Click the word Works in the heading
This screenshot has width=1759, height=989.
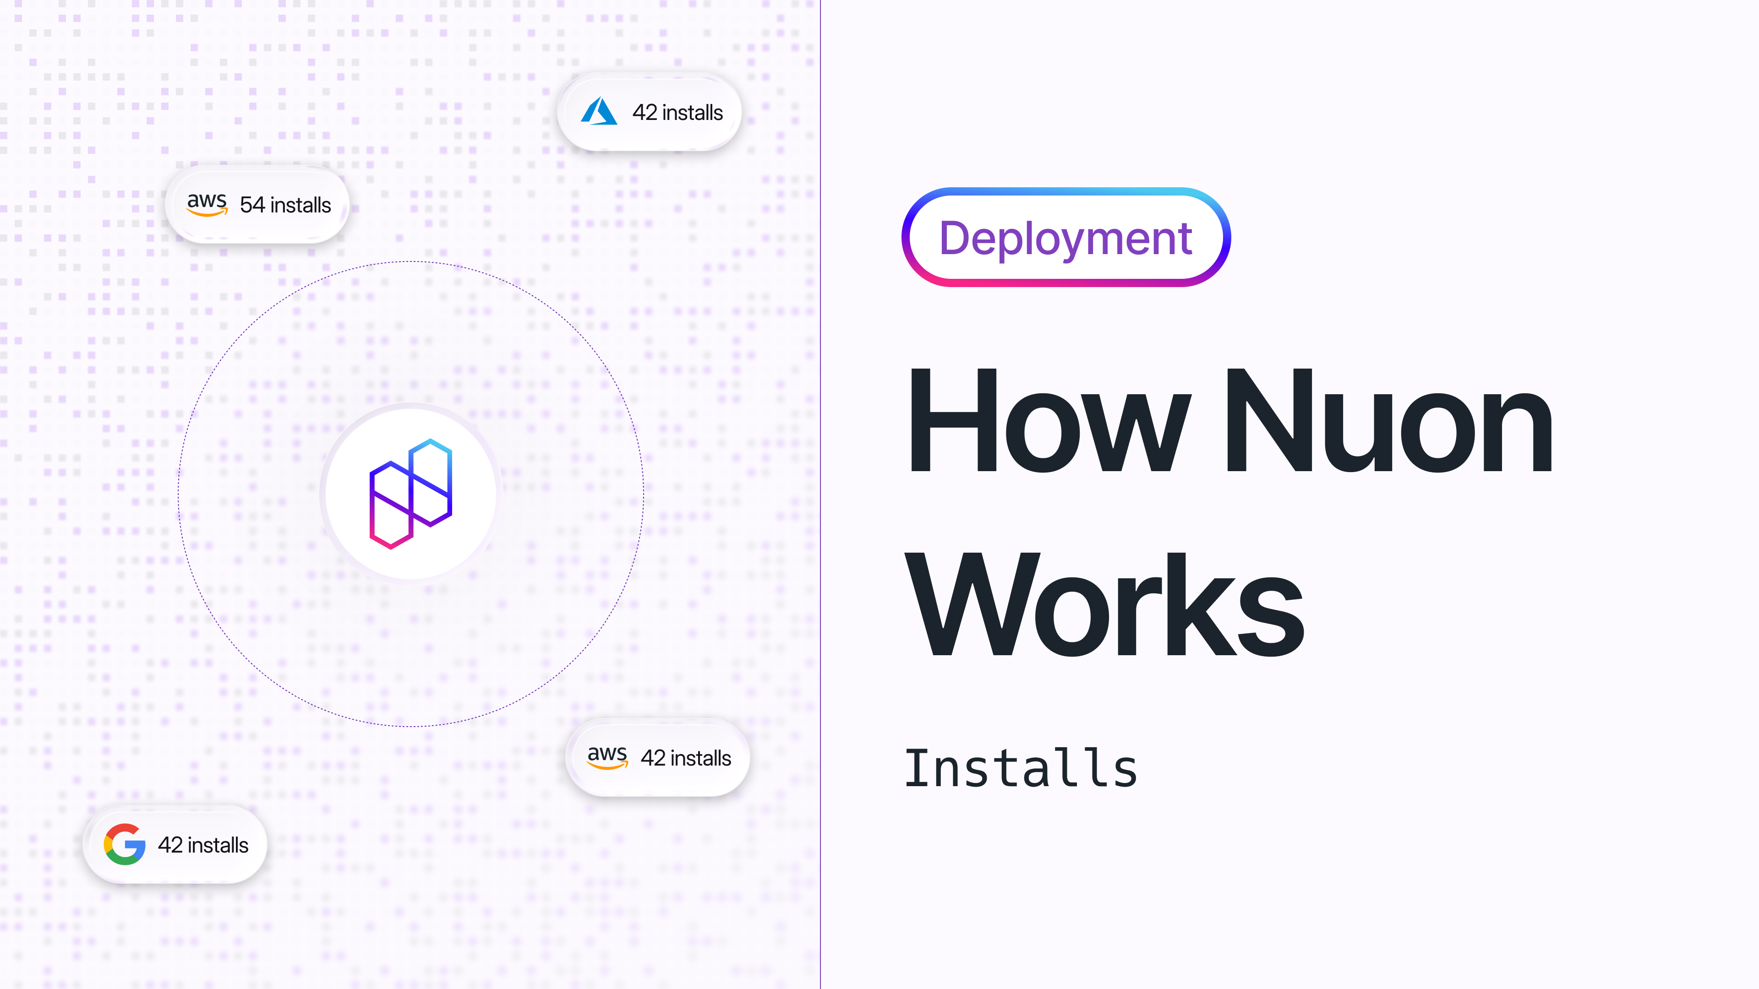tap(1104, 604)
